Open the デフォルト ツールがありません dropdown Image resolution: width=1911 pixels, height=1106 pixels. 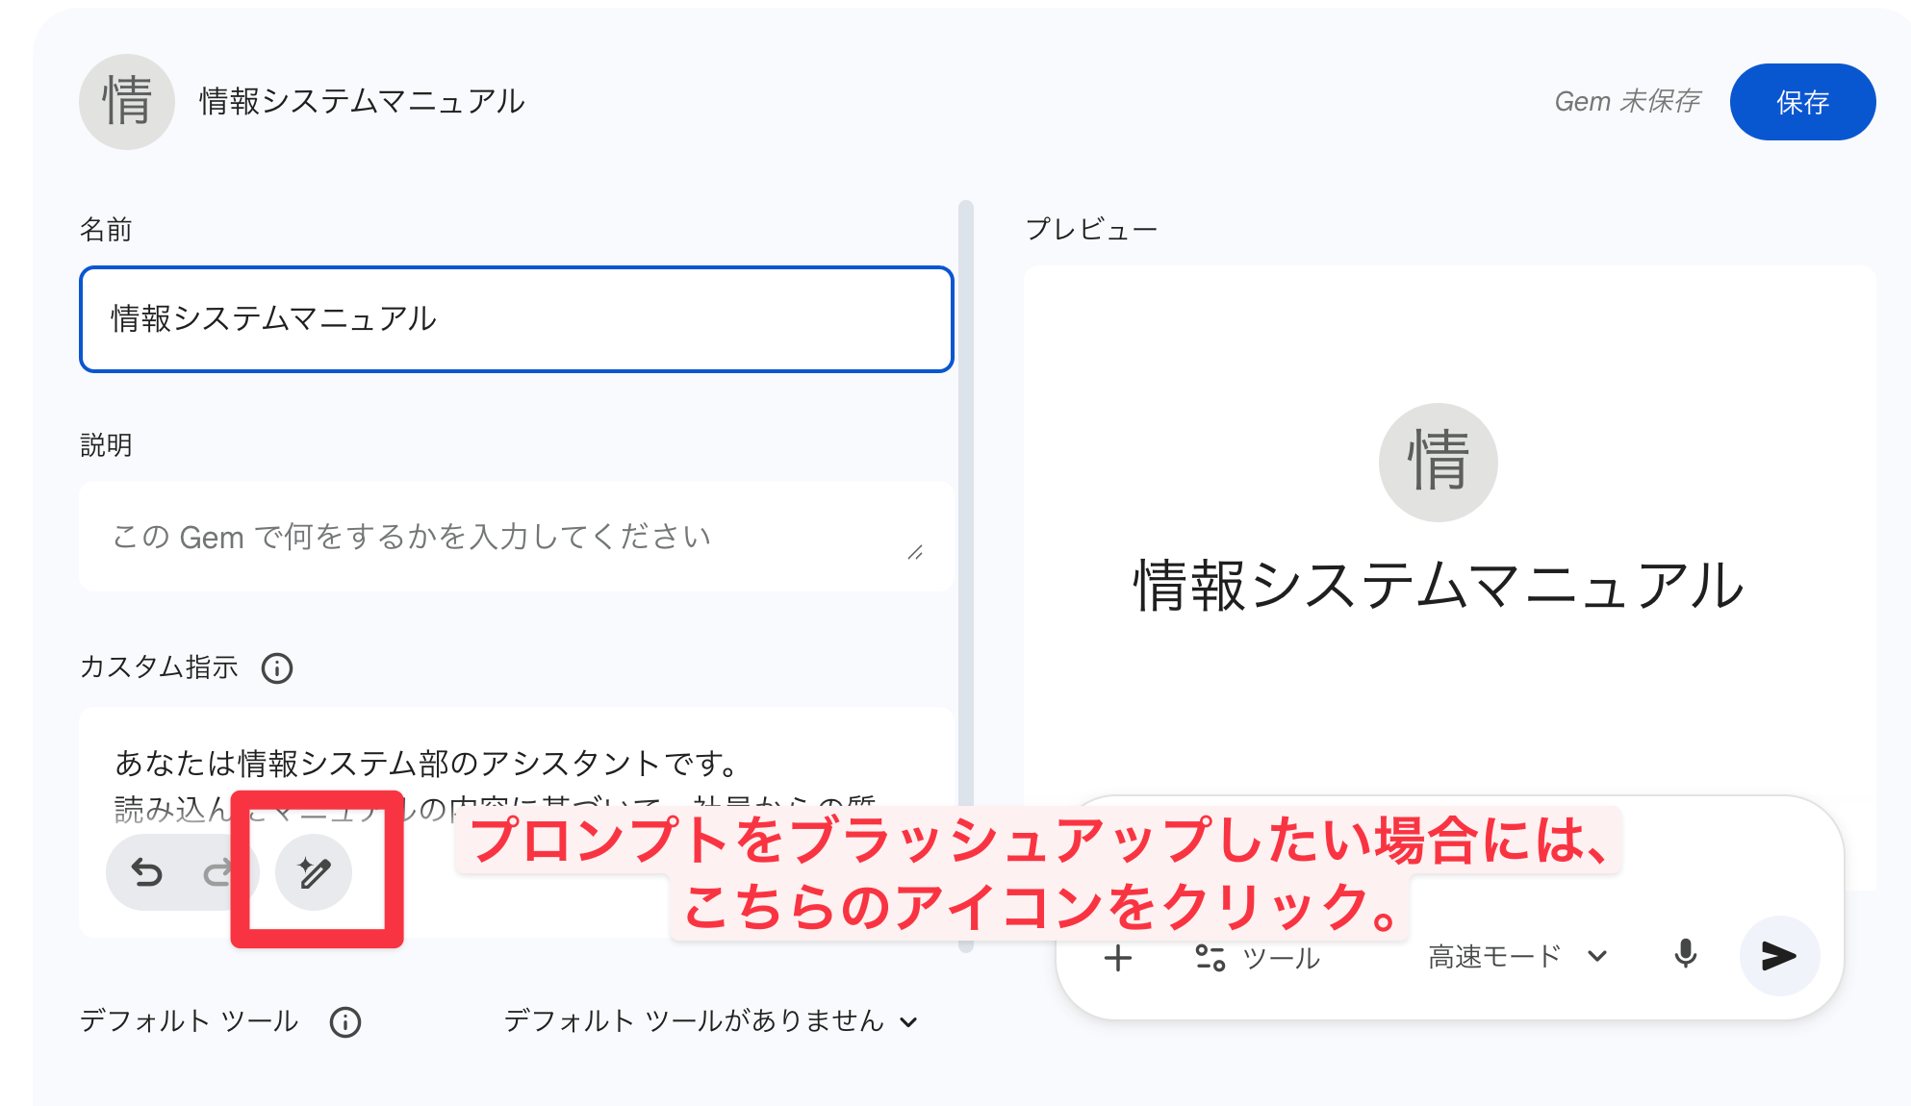(711, 1021)
